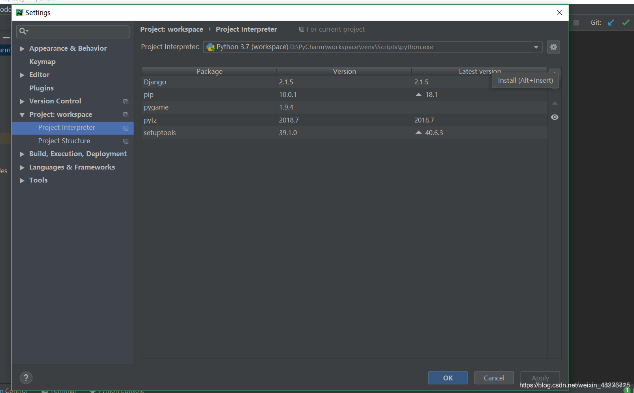Click project-level icon beside Project Interpreter
Viewport: 634px width, 393px height.
[126, 128]
